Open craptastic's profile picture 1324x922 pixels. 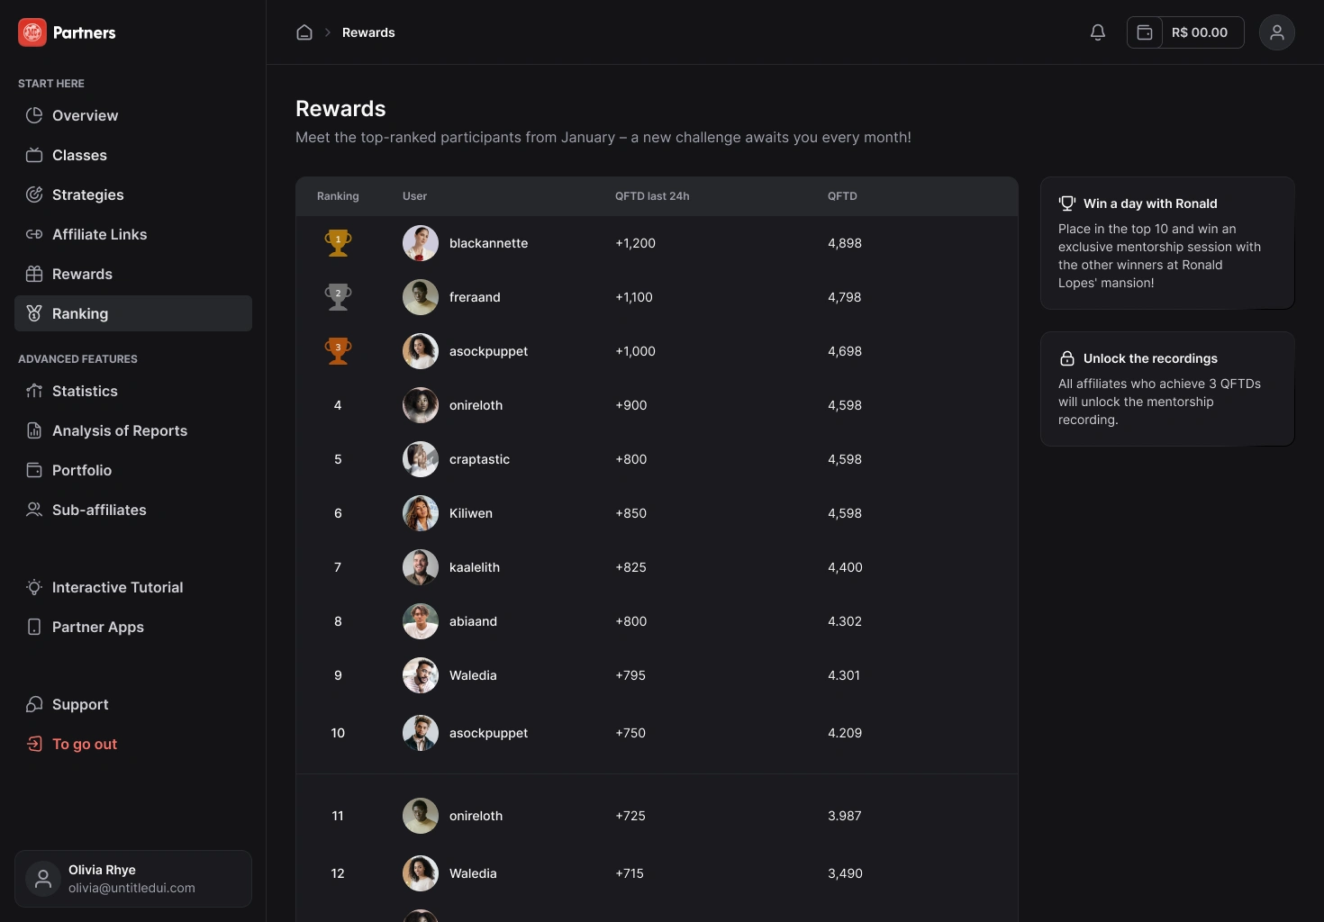[421, 459]
